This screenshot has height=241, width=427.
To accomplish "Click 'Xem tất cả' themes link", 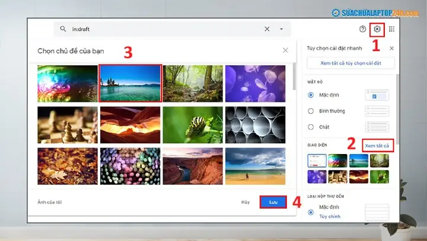I will 377,146.
